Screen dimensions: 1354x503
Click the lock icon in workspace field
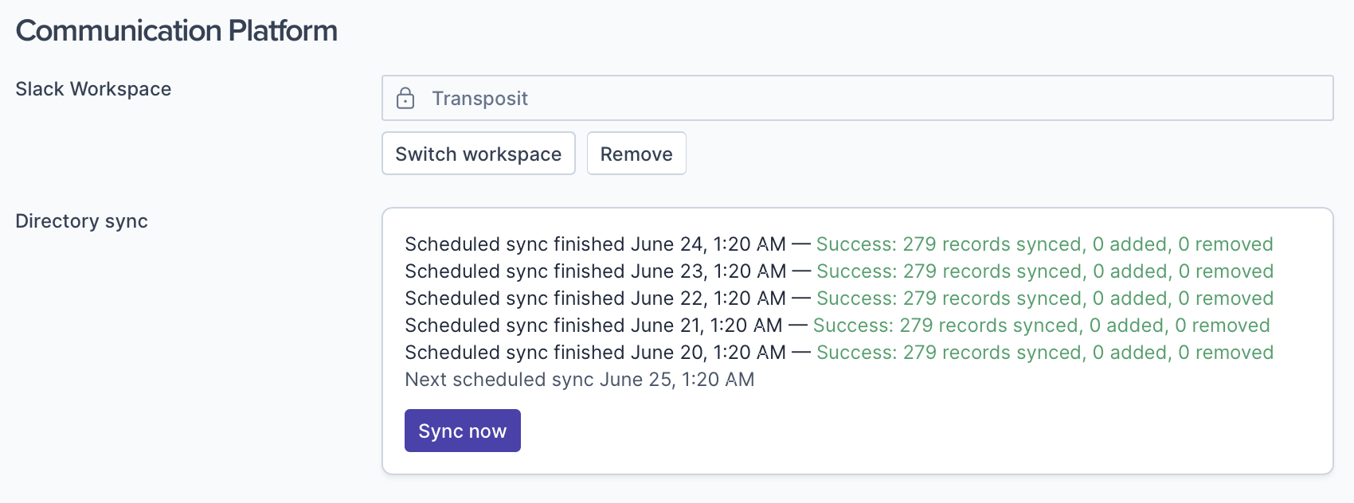405,98
